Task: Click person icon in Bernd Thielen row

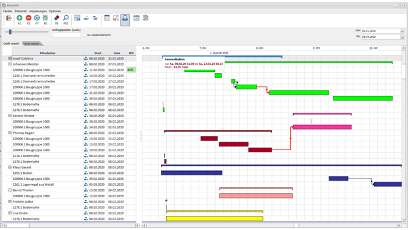Action: coord(86,190)
